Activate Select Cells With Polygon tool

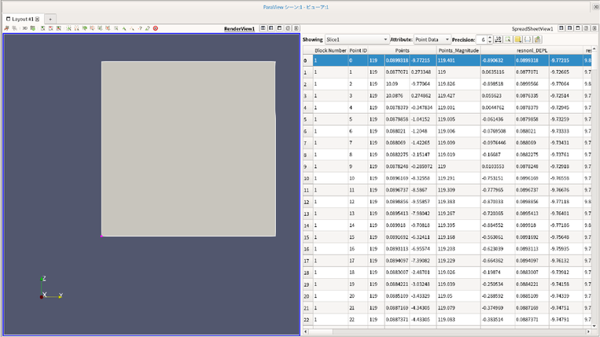[100, 28]
